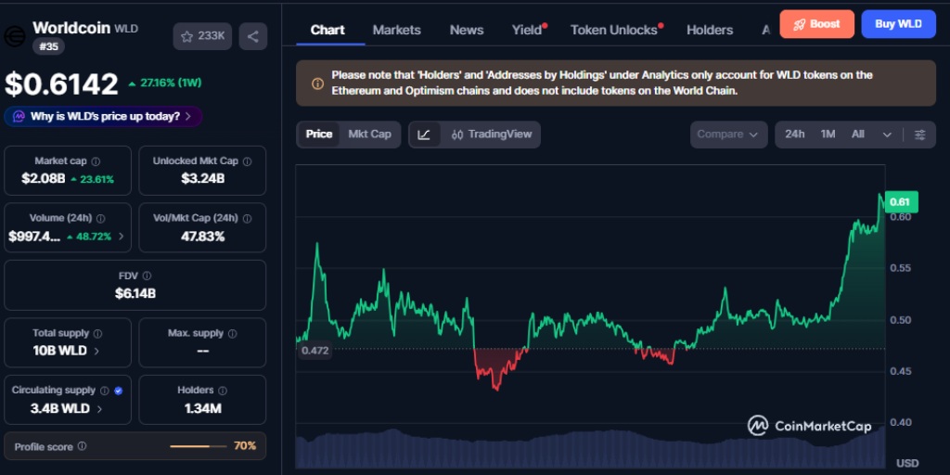Click info icon next to Profile score
Screen dimensions: 950x475
click(82, 446)
